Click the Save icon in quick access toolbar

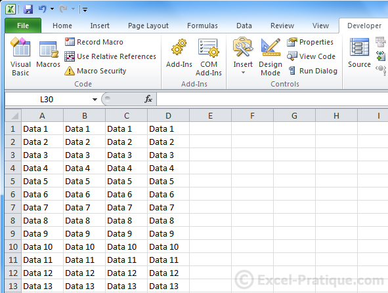28,9
